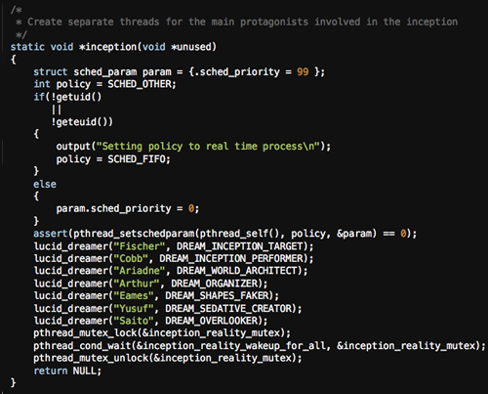
Task: Click the 'static' keyword
Action: click(x=27, y=47)
